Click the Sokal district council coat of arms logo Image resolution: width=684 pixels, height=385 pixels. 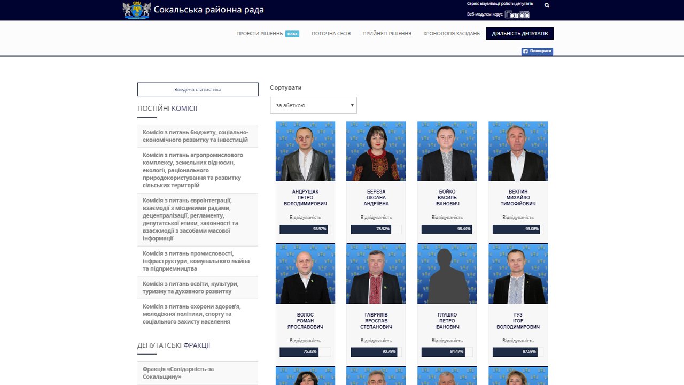tap(136, 10)
